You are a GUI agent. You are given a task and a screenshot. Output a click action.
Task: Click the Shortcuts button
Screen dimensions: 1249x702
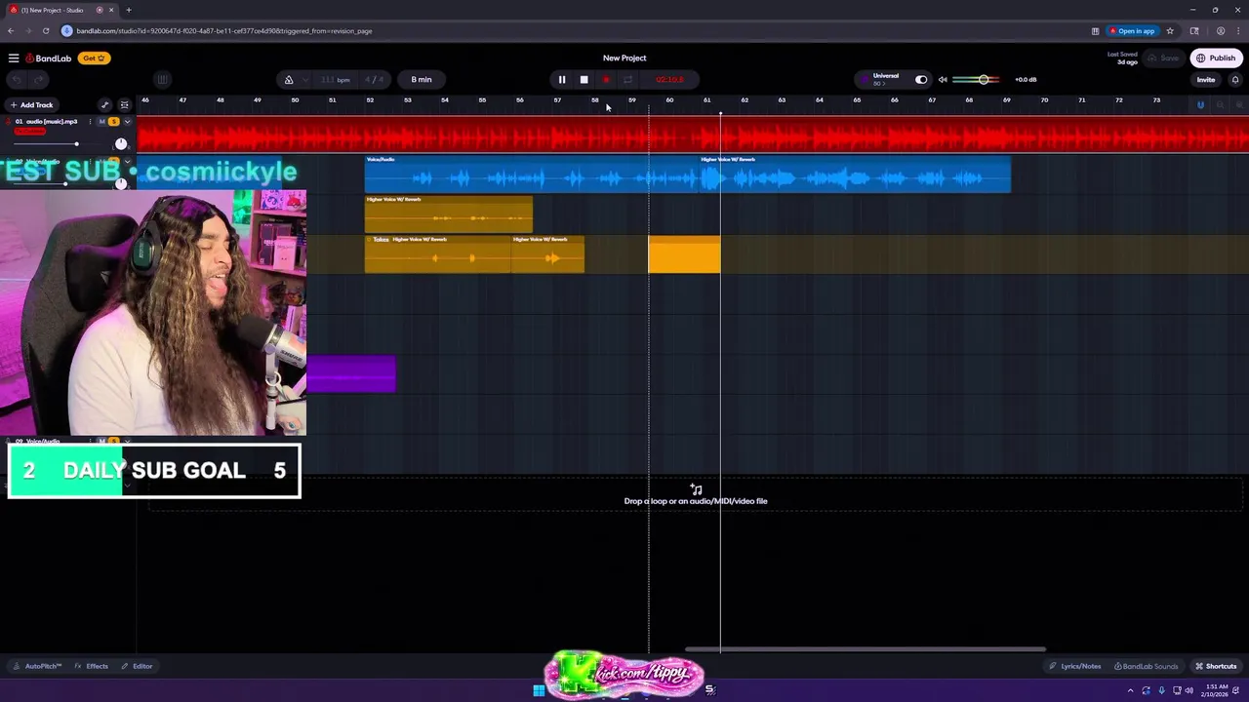click(x=1216, y=666)
